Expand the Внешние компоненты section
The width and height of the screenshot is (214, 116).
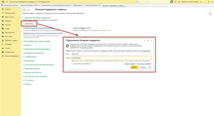coord(23,73)
